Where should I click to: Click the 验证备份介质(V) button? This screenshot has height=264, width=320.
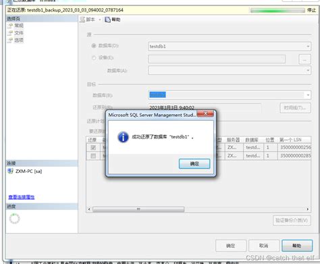pos(292,220)
